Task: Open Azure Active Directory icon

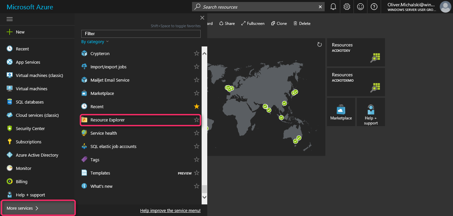Action: coord(10,155)
